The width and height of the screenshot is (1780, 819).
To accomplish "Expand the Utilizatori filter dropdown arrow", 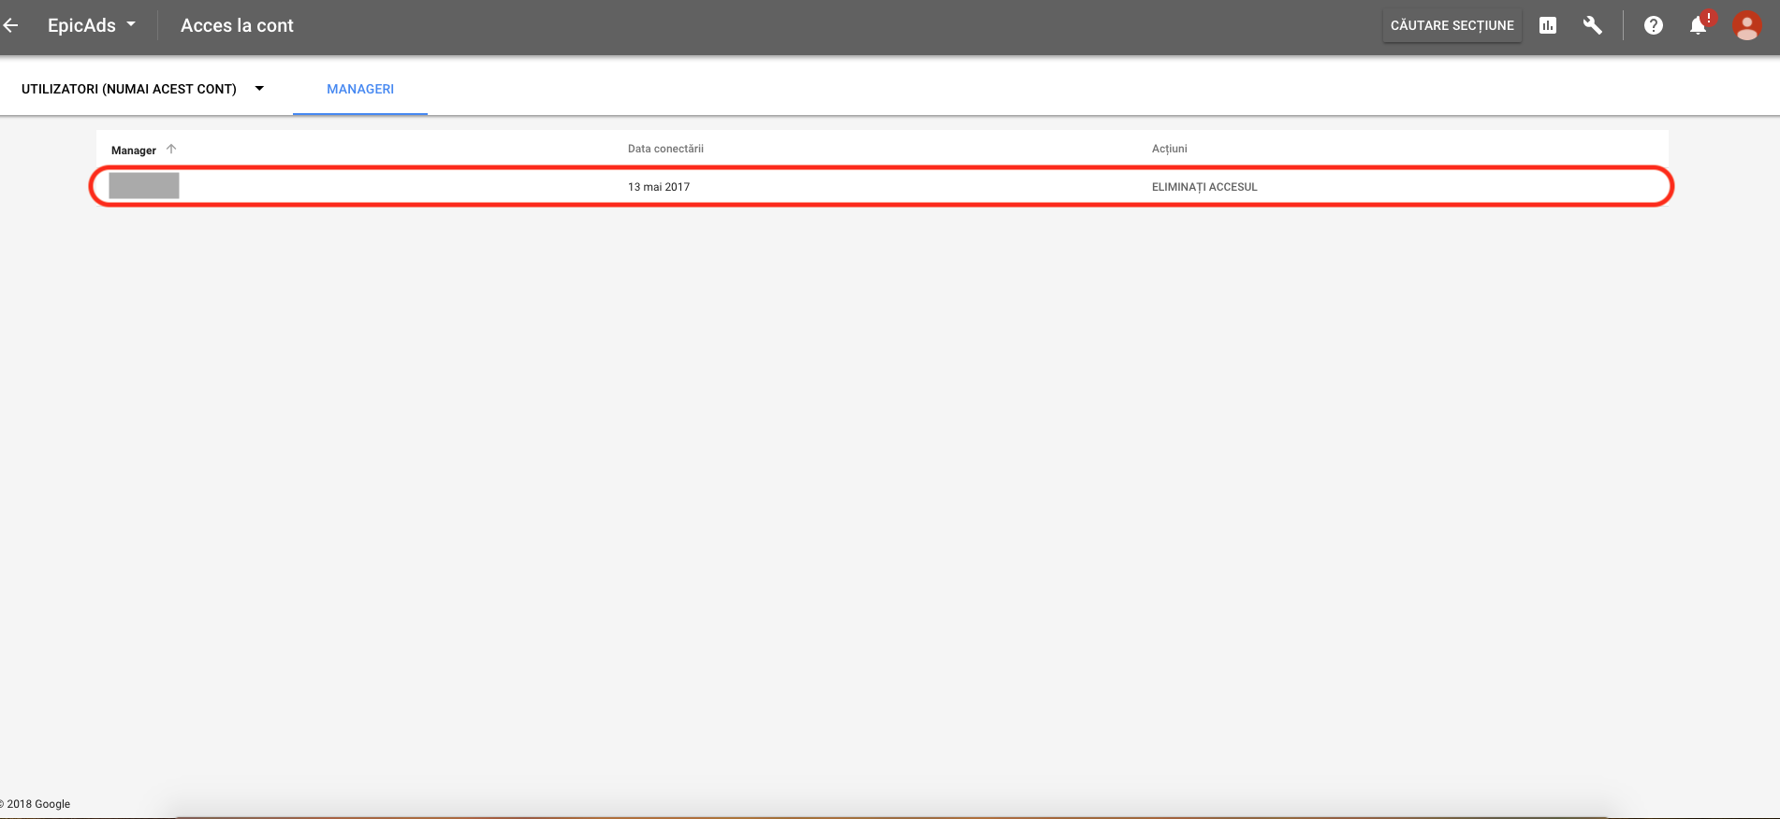I will (x=259, y=89).
